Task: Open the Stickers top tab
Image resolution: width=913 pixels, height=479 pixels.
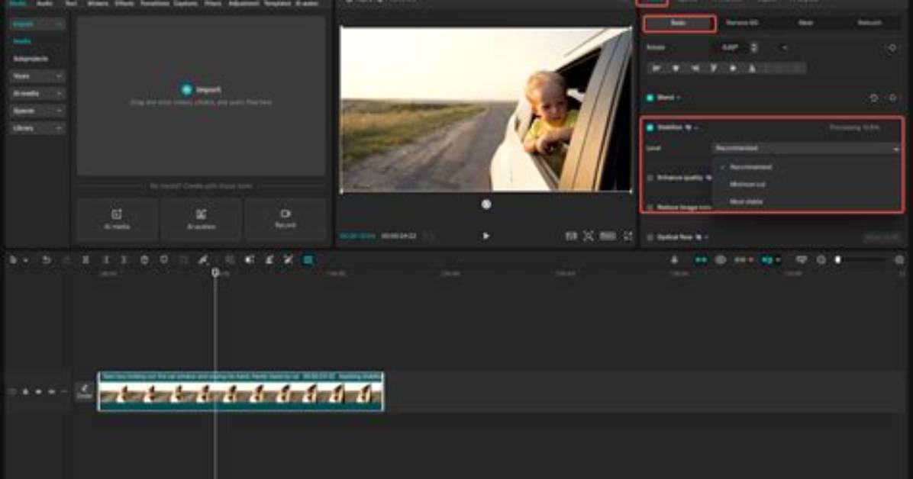Action: click(x=97, y=3)
